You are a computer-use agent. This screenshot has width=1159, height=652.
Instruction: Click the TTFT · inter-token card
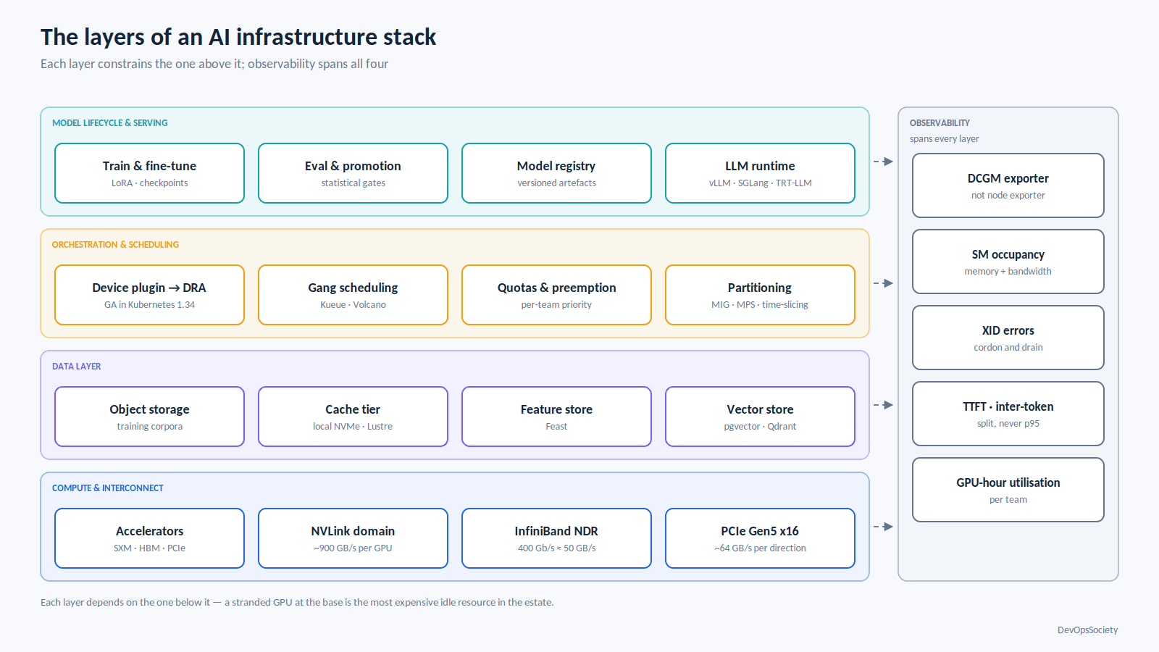pos(1008,414)
